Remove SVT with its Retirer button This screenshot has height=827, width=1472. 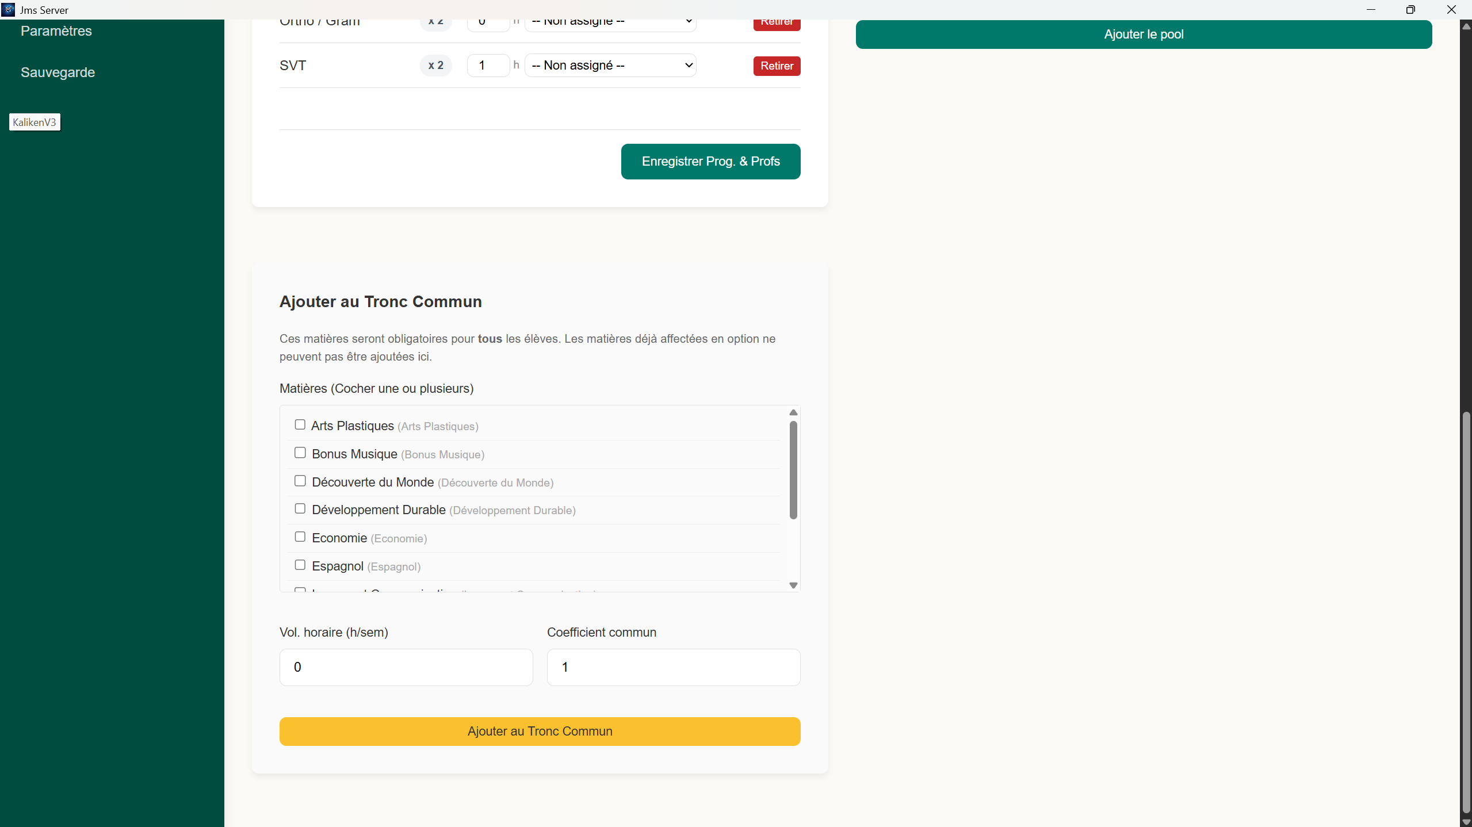click(x=777, y=66)
